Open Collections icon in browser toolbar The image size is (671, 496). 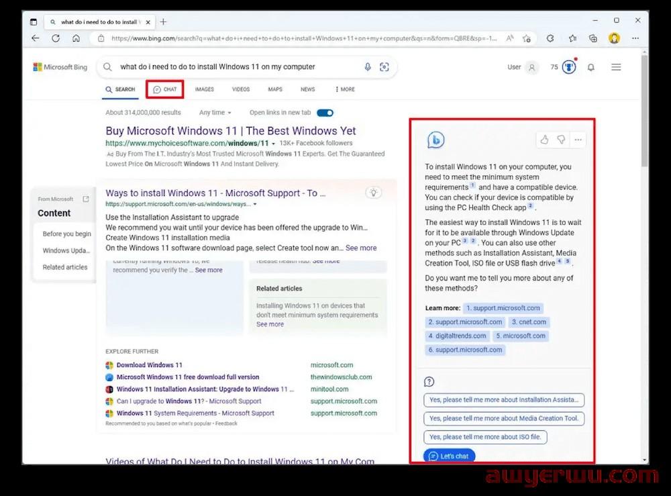[593, 38]
